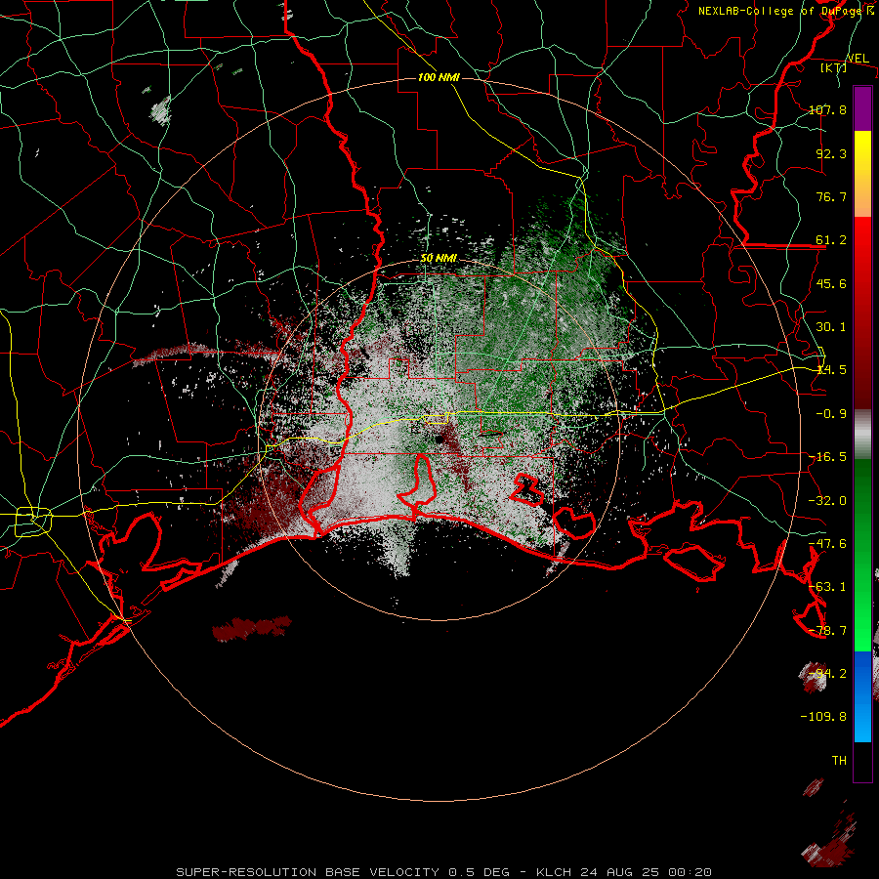Click the 100 NMI range ring label
The width and height of the screenshot is (879, 879).
tap(439, 77)
